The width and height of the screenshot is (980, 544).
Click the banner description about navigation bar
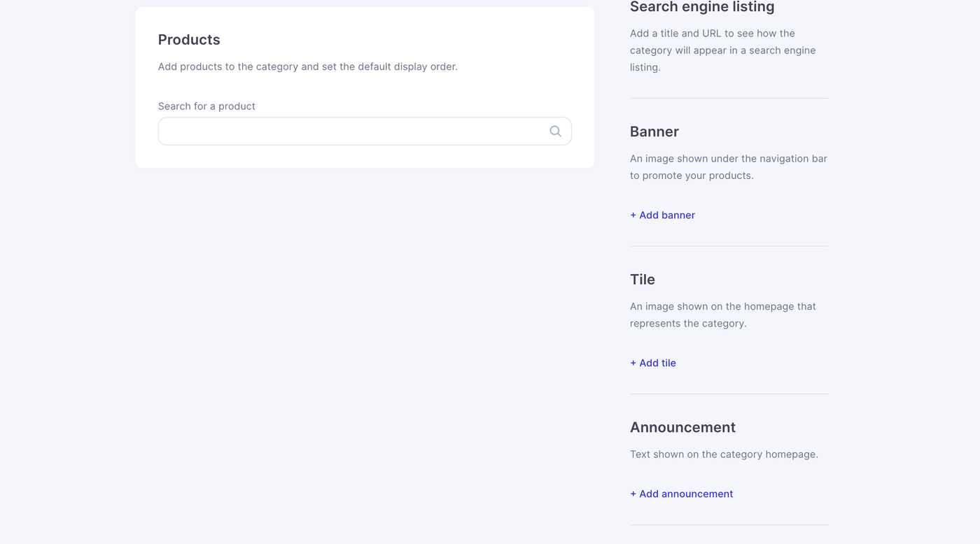coord(728,167)
